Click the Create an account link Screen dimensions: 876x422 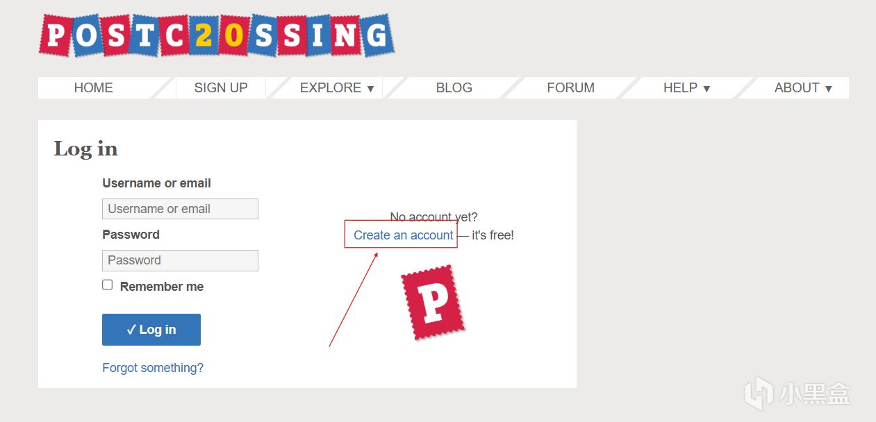click(404, 235)
